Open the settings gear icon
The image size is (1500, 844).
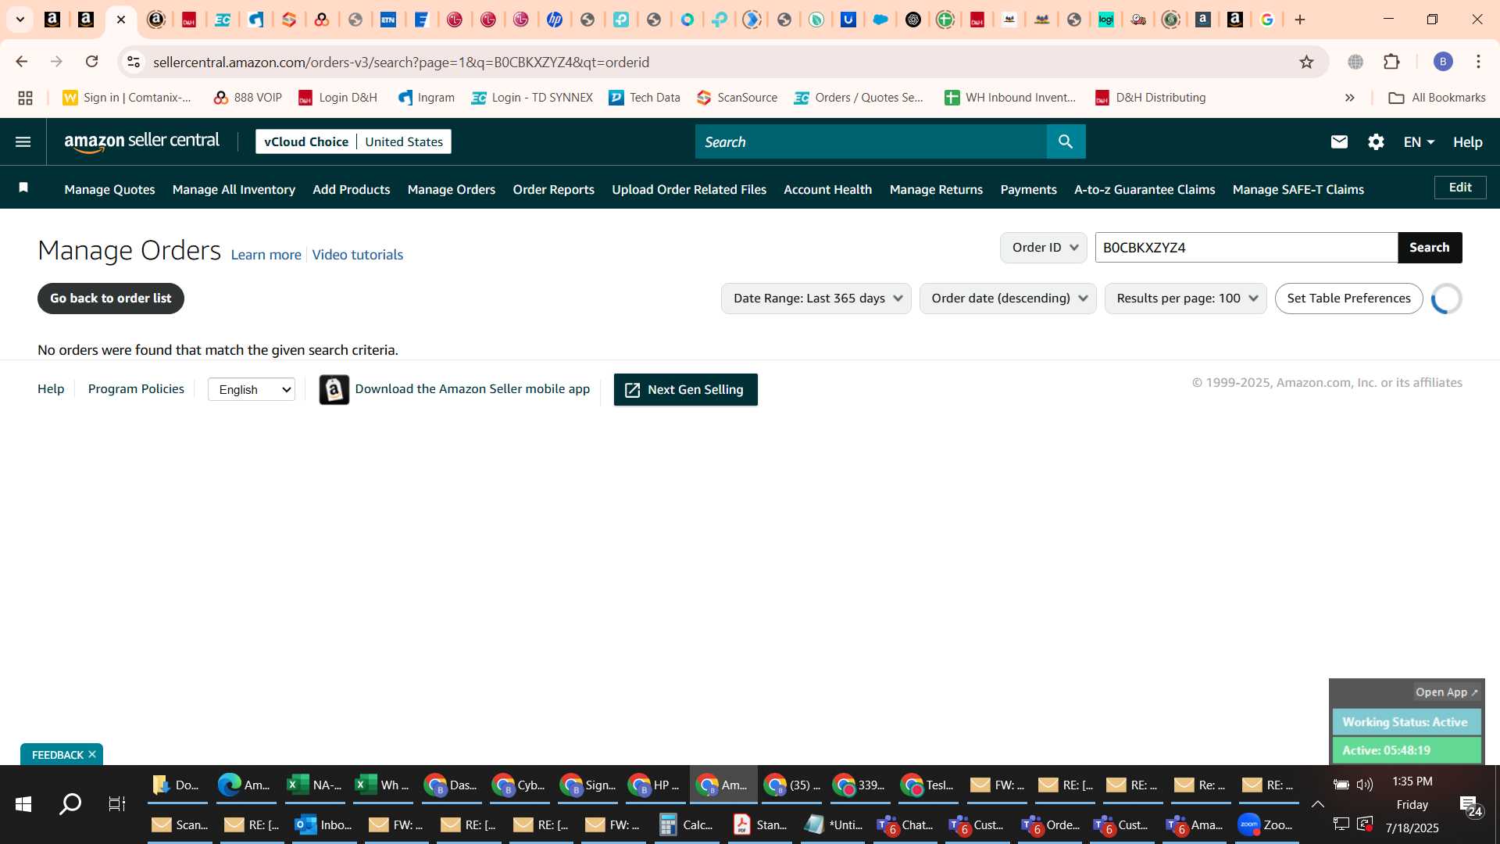(1376, 141)
